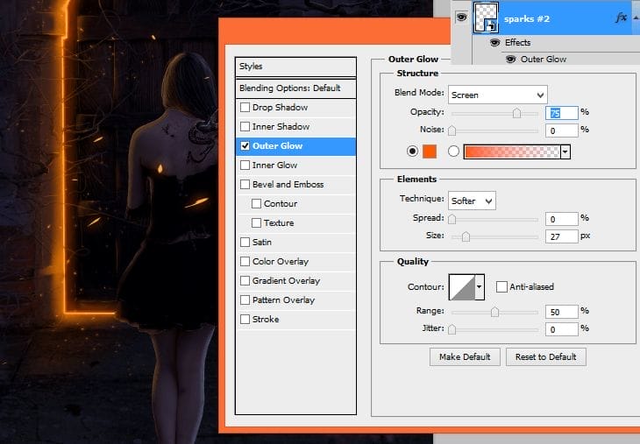Select the gradient radio button

pyautogui.click(x=453, y=152)
